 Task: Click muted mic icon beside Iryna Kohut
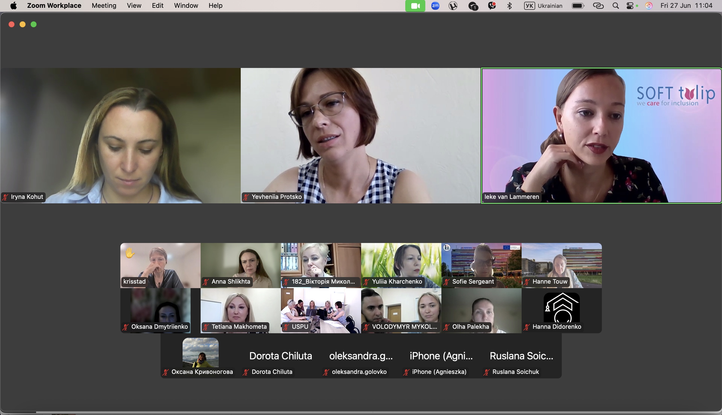pos(5,197)
